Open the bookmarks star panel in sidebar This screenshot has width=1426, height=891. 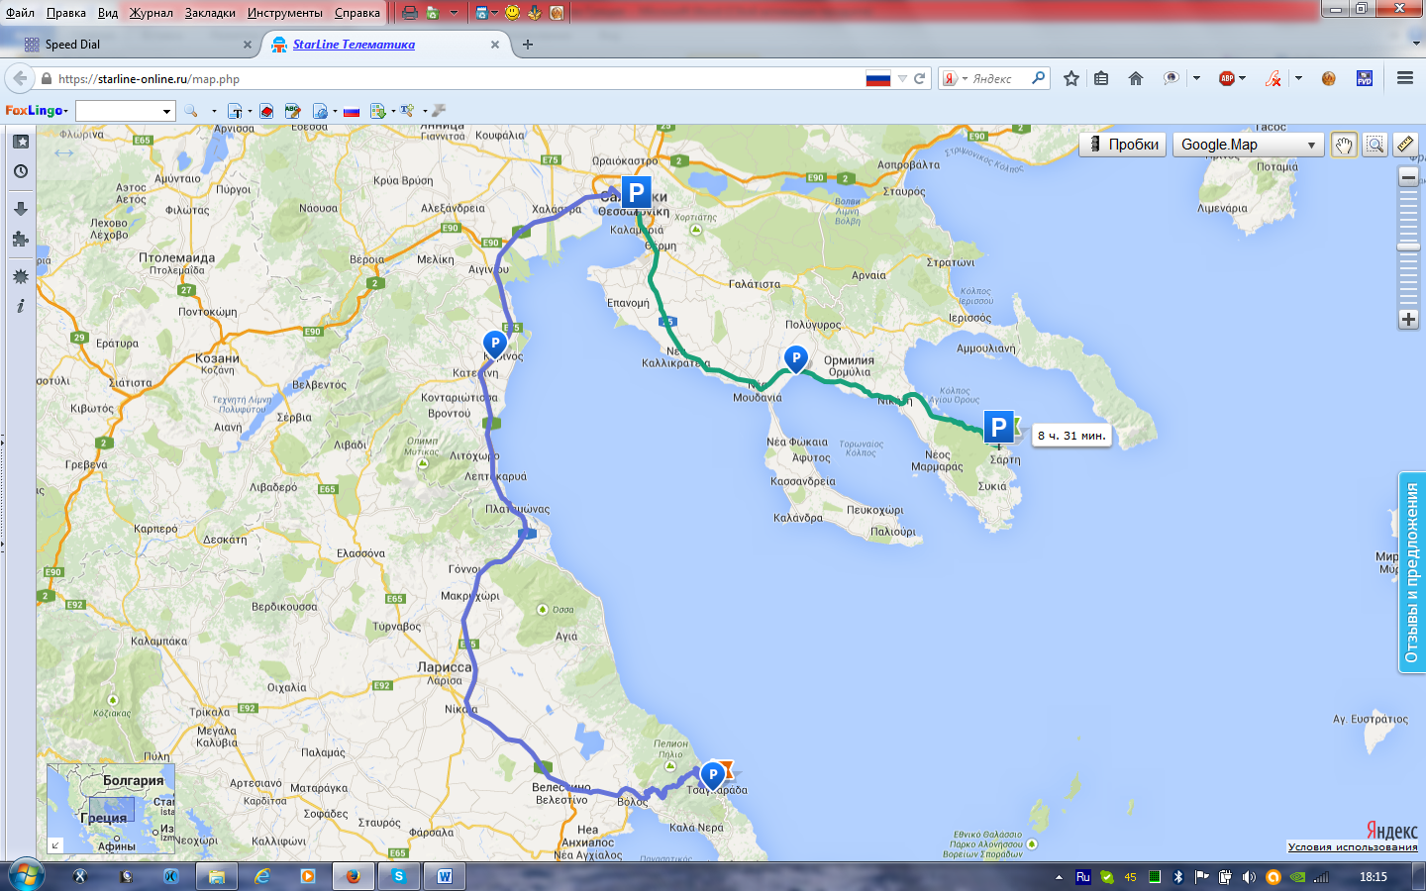tap(20, 142)
